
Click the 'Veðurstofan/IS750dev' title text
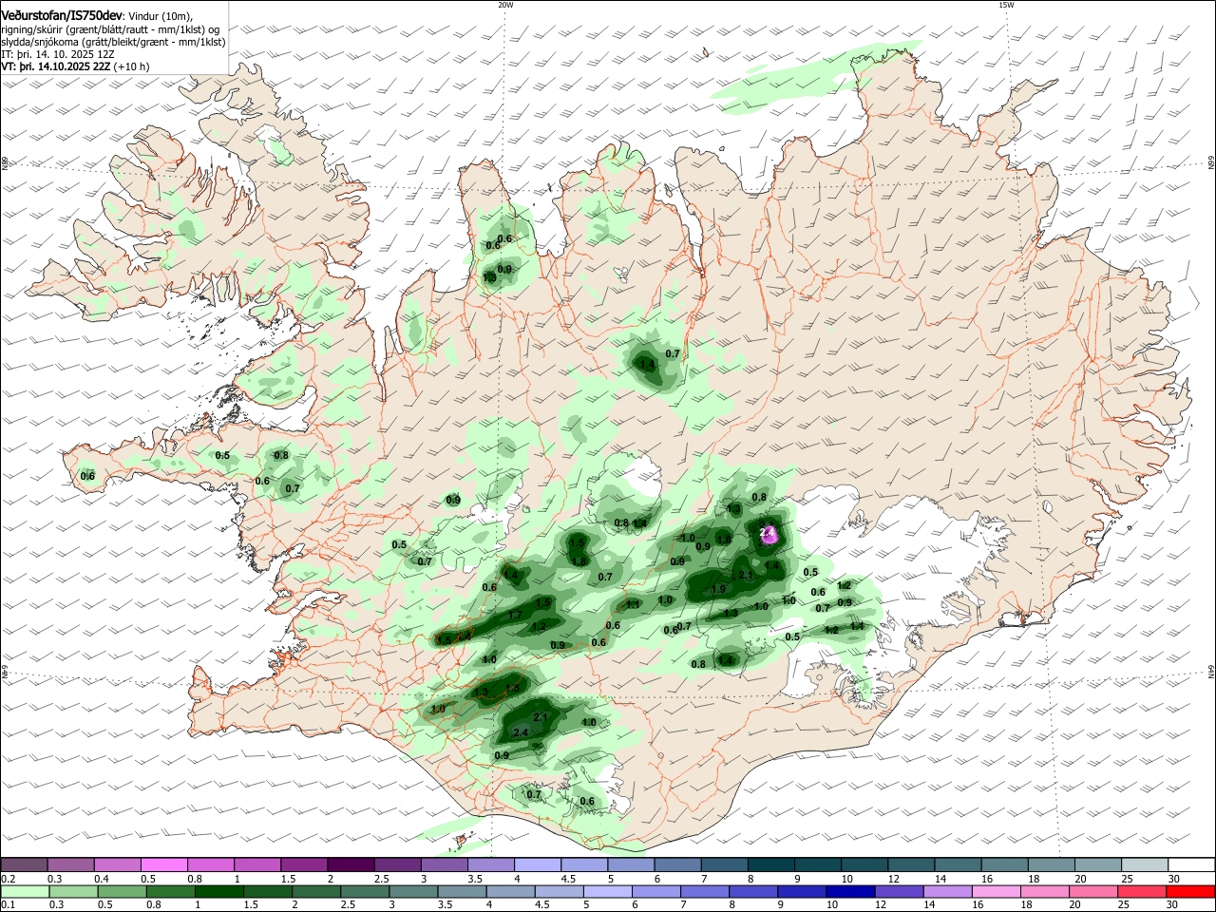tap(62, 15)
